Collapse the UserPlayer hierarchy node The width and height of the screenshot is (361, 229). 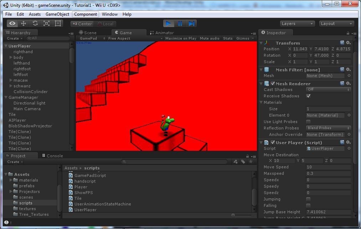pyautogui.click(x=6, y=46)
